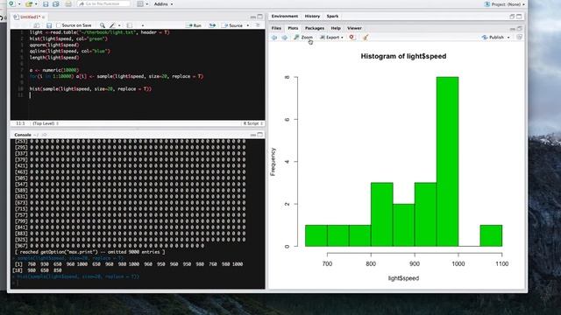The image size is (561, 315).
Task: Open the code tools dropdown arrow
Action: coord(119,25)
